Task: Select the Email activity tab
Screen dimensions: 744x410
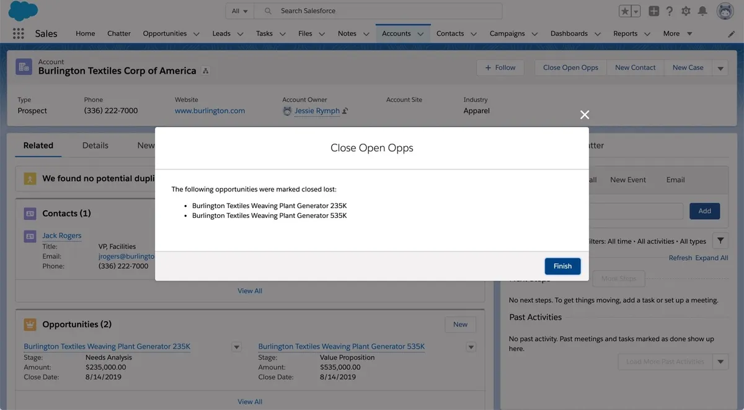Action: pyautogui.click(x=676, y=180)
